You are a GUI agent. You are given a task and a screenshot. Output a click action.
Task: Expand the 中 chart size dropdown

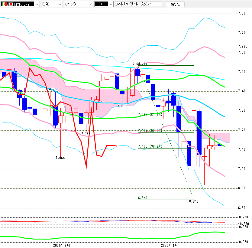pyautogui.click(x=104, y=4)
